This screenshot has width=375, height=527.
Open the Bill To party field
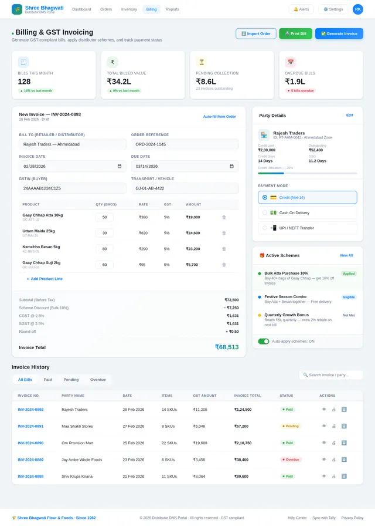72,144
